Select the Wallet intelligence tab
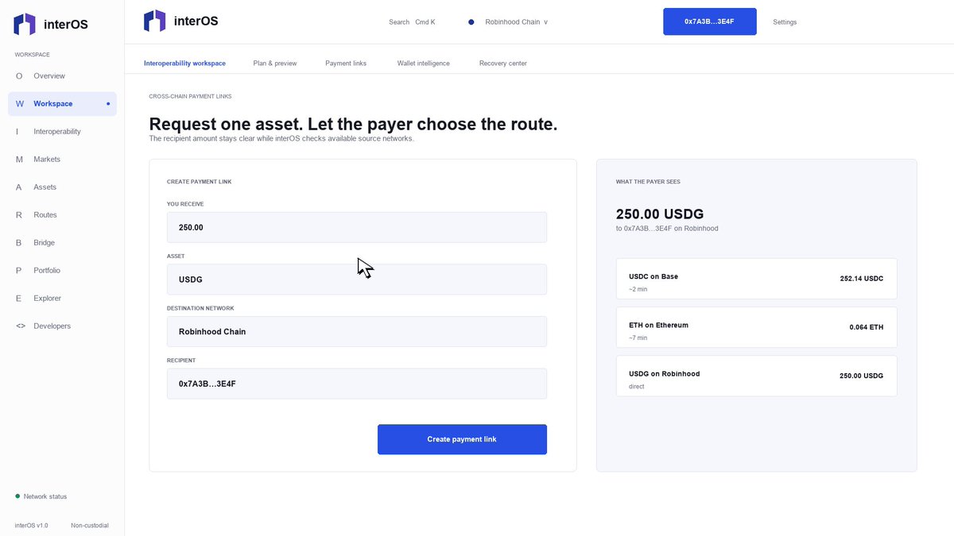The width and height of the screenshot is (954, 536). click(424, 64)
